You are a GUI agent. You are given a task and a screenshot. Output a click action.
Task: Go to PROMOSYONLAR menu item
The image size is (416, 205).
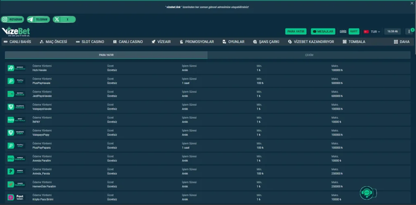click(196, 42)
